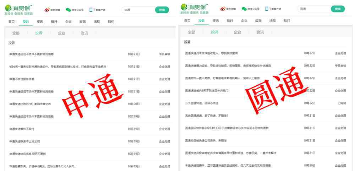Open complaint 圆通快递员未按件签收
Screen dimensions: 355x171
212,53
